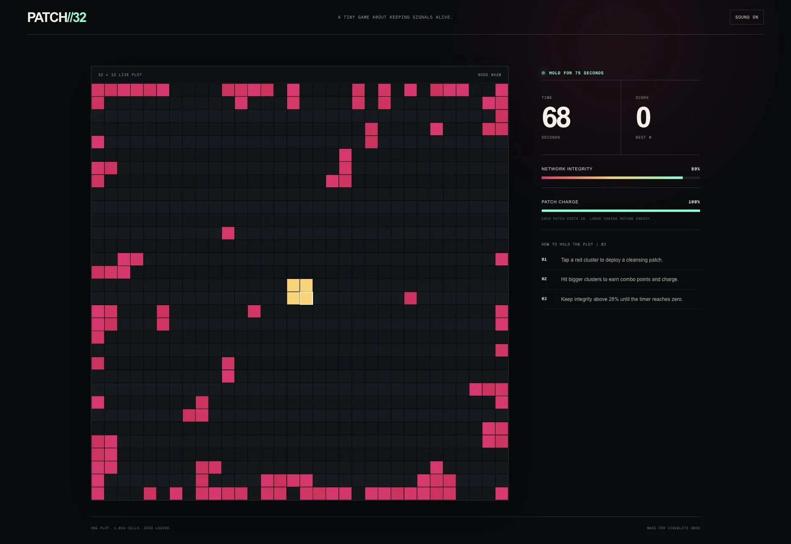The width and height of the screenshot is (791, 544).
Task: Tap the tall J-shaped red cluster of four cells
Action: coord(345,168)
